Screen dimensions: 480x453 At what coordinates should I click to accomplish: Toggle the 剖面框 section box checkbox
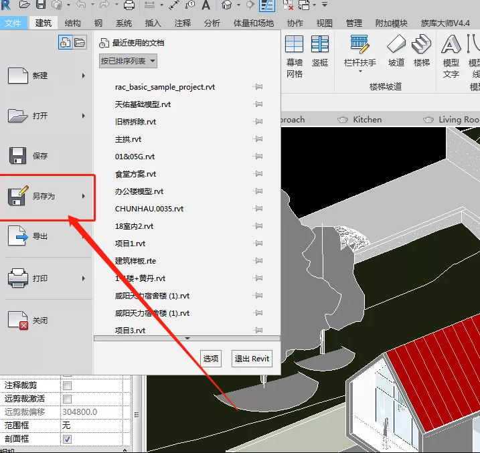(67, 439)
